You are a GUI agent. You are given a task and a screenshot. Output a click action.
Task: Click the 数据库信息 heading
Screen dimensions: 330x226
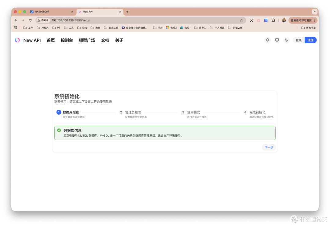(x=72, y=131)
